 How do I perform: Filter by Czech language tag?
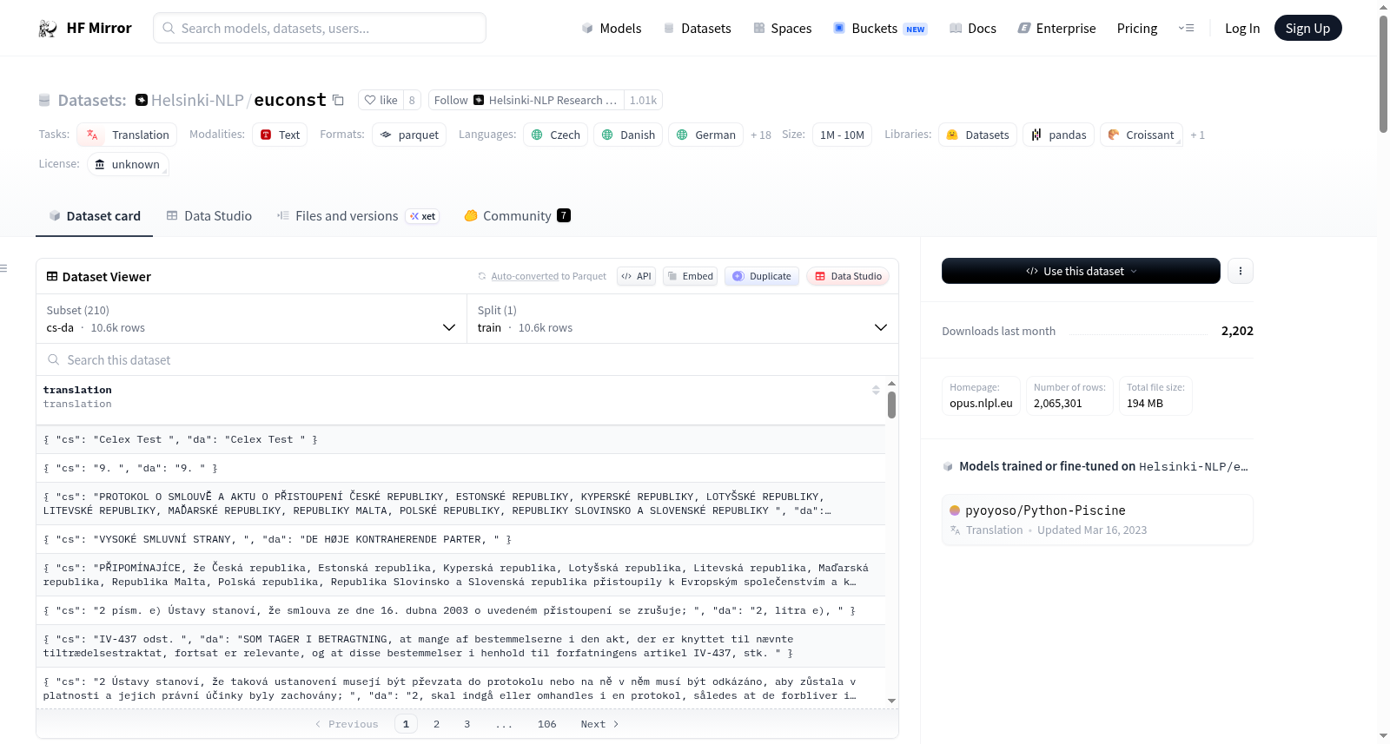click(555, 135)
